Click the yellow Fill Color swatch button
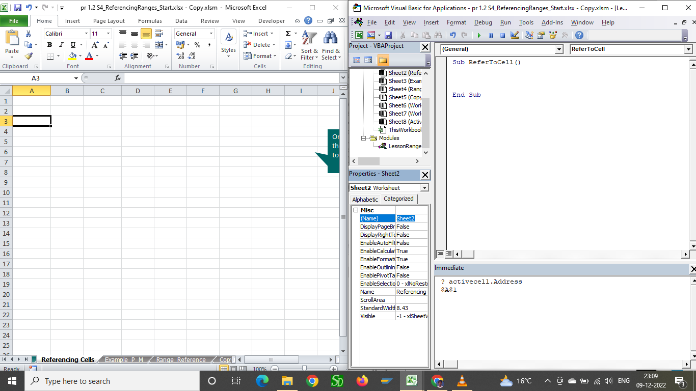This screenshot has width=696, height=391. (72, 56)
